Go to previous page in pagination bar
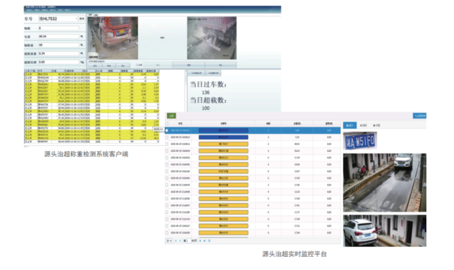 [x=180, y=241]
